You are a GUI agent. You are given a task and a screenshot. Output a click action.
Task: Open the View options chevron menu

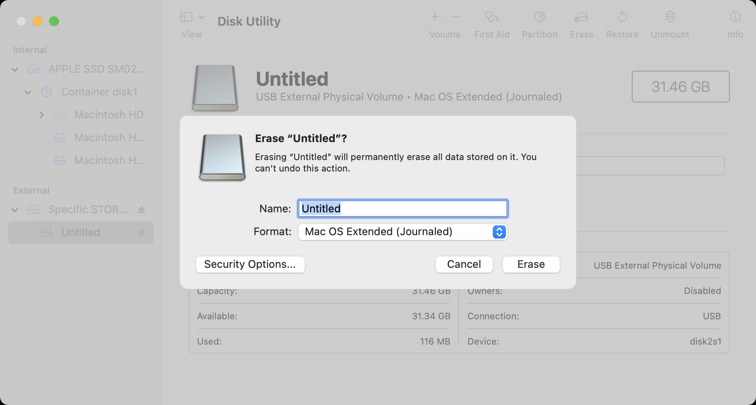coord(201,17)
